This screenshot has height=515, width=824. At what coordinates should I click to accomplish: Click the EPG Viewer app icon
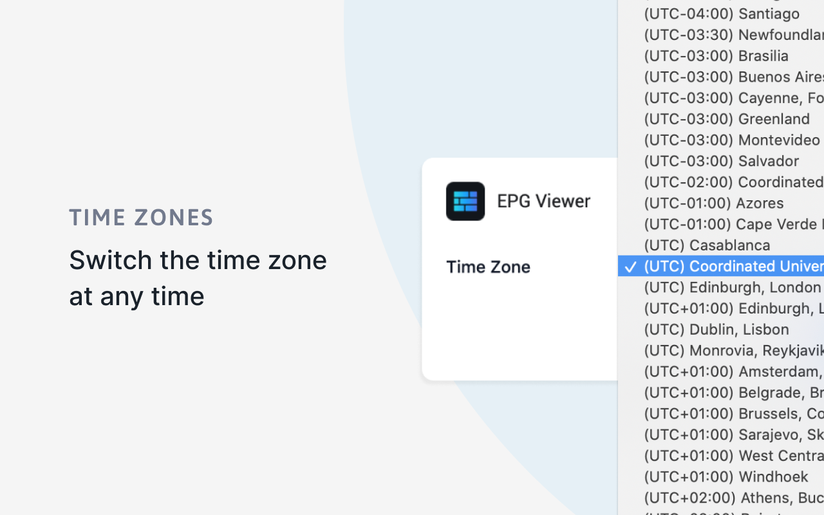[465, 201]
